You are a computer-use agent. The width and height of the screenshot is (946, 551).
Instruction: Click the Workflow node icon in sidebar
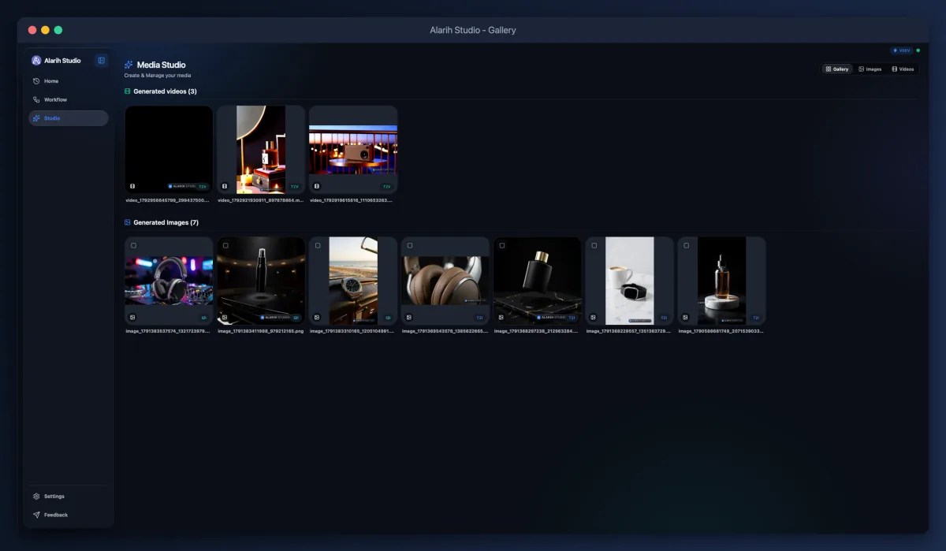click(36, 99)
